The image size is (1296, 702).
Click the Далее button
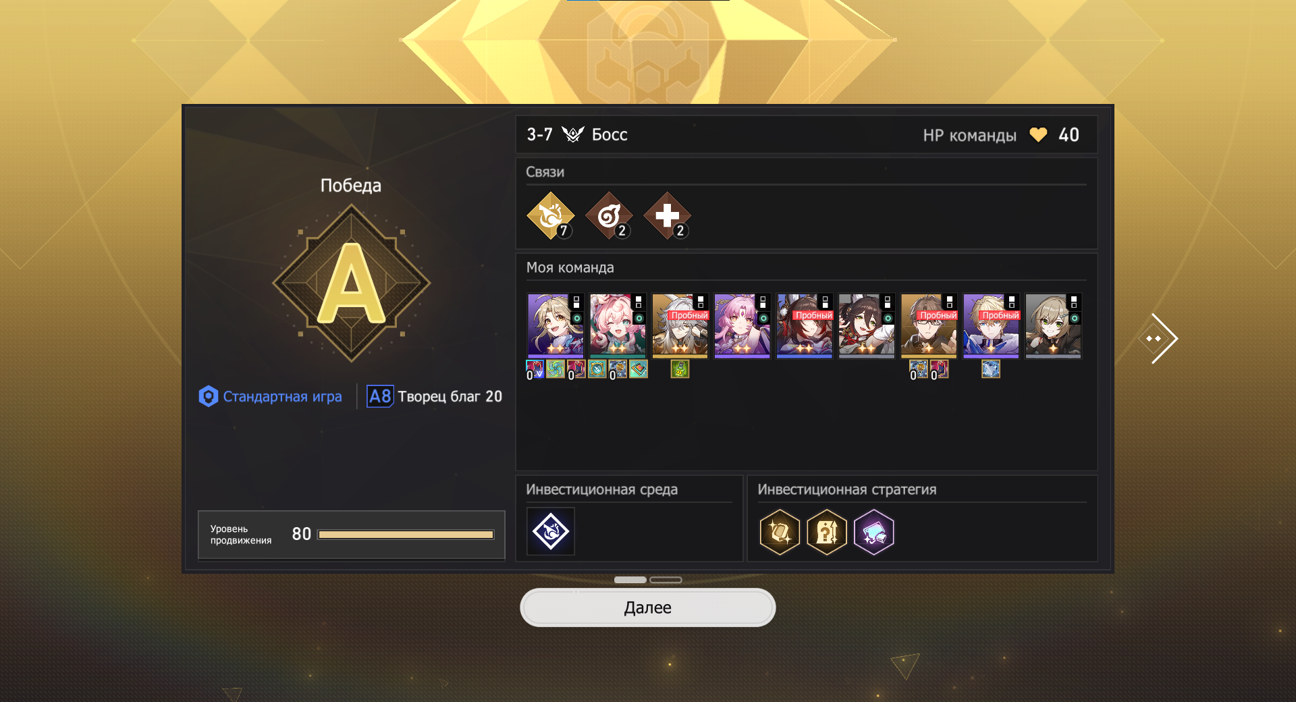click(x=648, y=607)
